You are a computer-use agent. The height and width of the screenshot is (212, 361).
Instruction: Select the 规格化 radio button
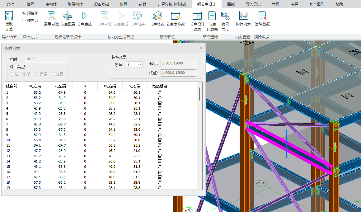tap(24, 13)
